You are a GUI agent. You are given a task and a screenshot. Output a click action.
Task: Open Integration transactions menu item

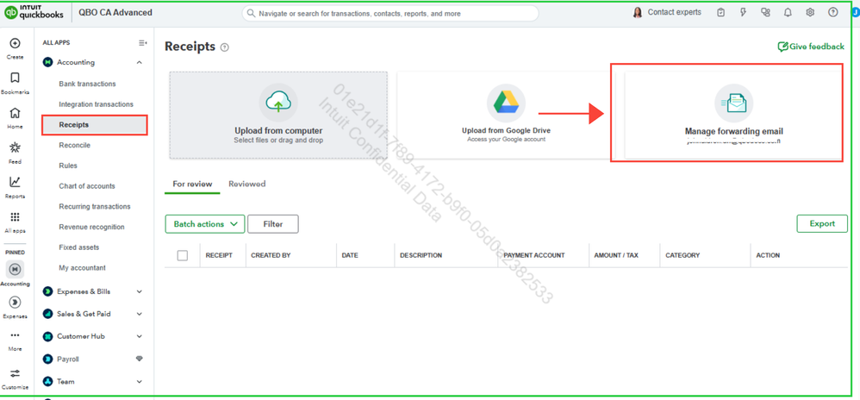(96, 104)
